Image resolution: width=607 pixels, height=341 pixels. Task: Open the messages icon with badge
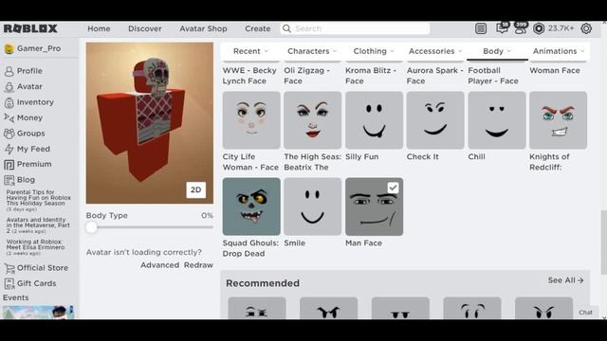click(x=502, y=27)
